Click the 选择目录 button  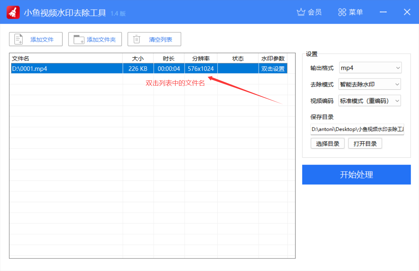tap(327, 144)
